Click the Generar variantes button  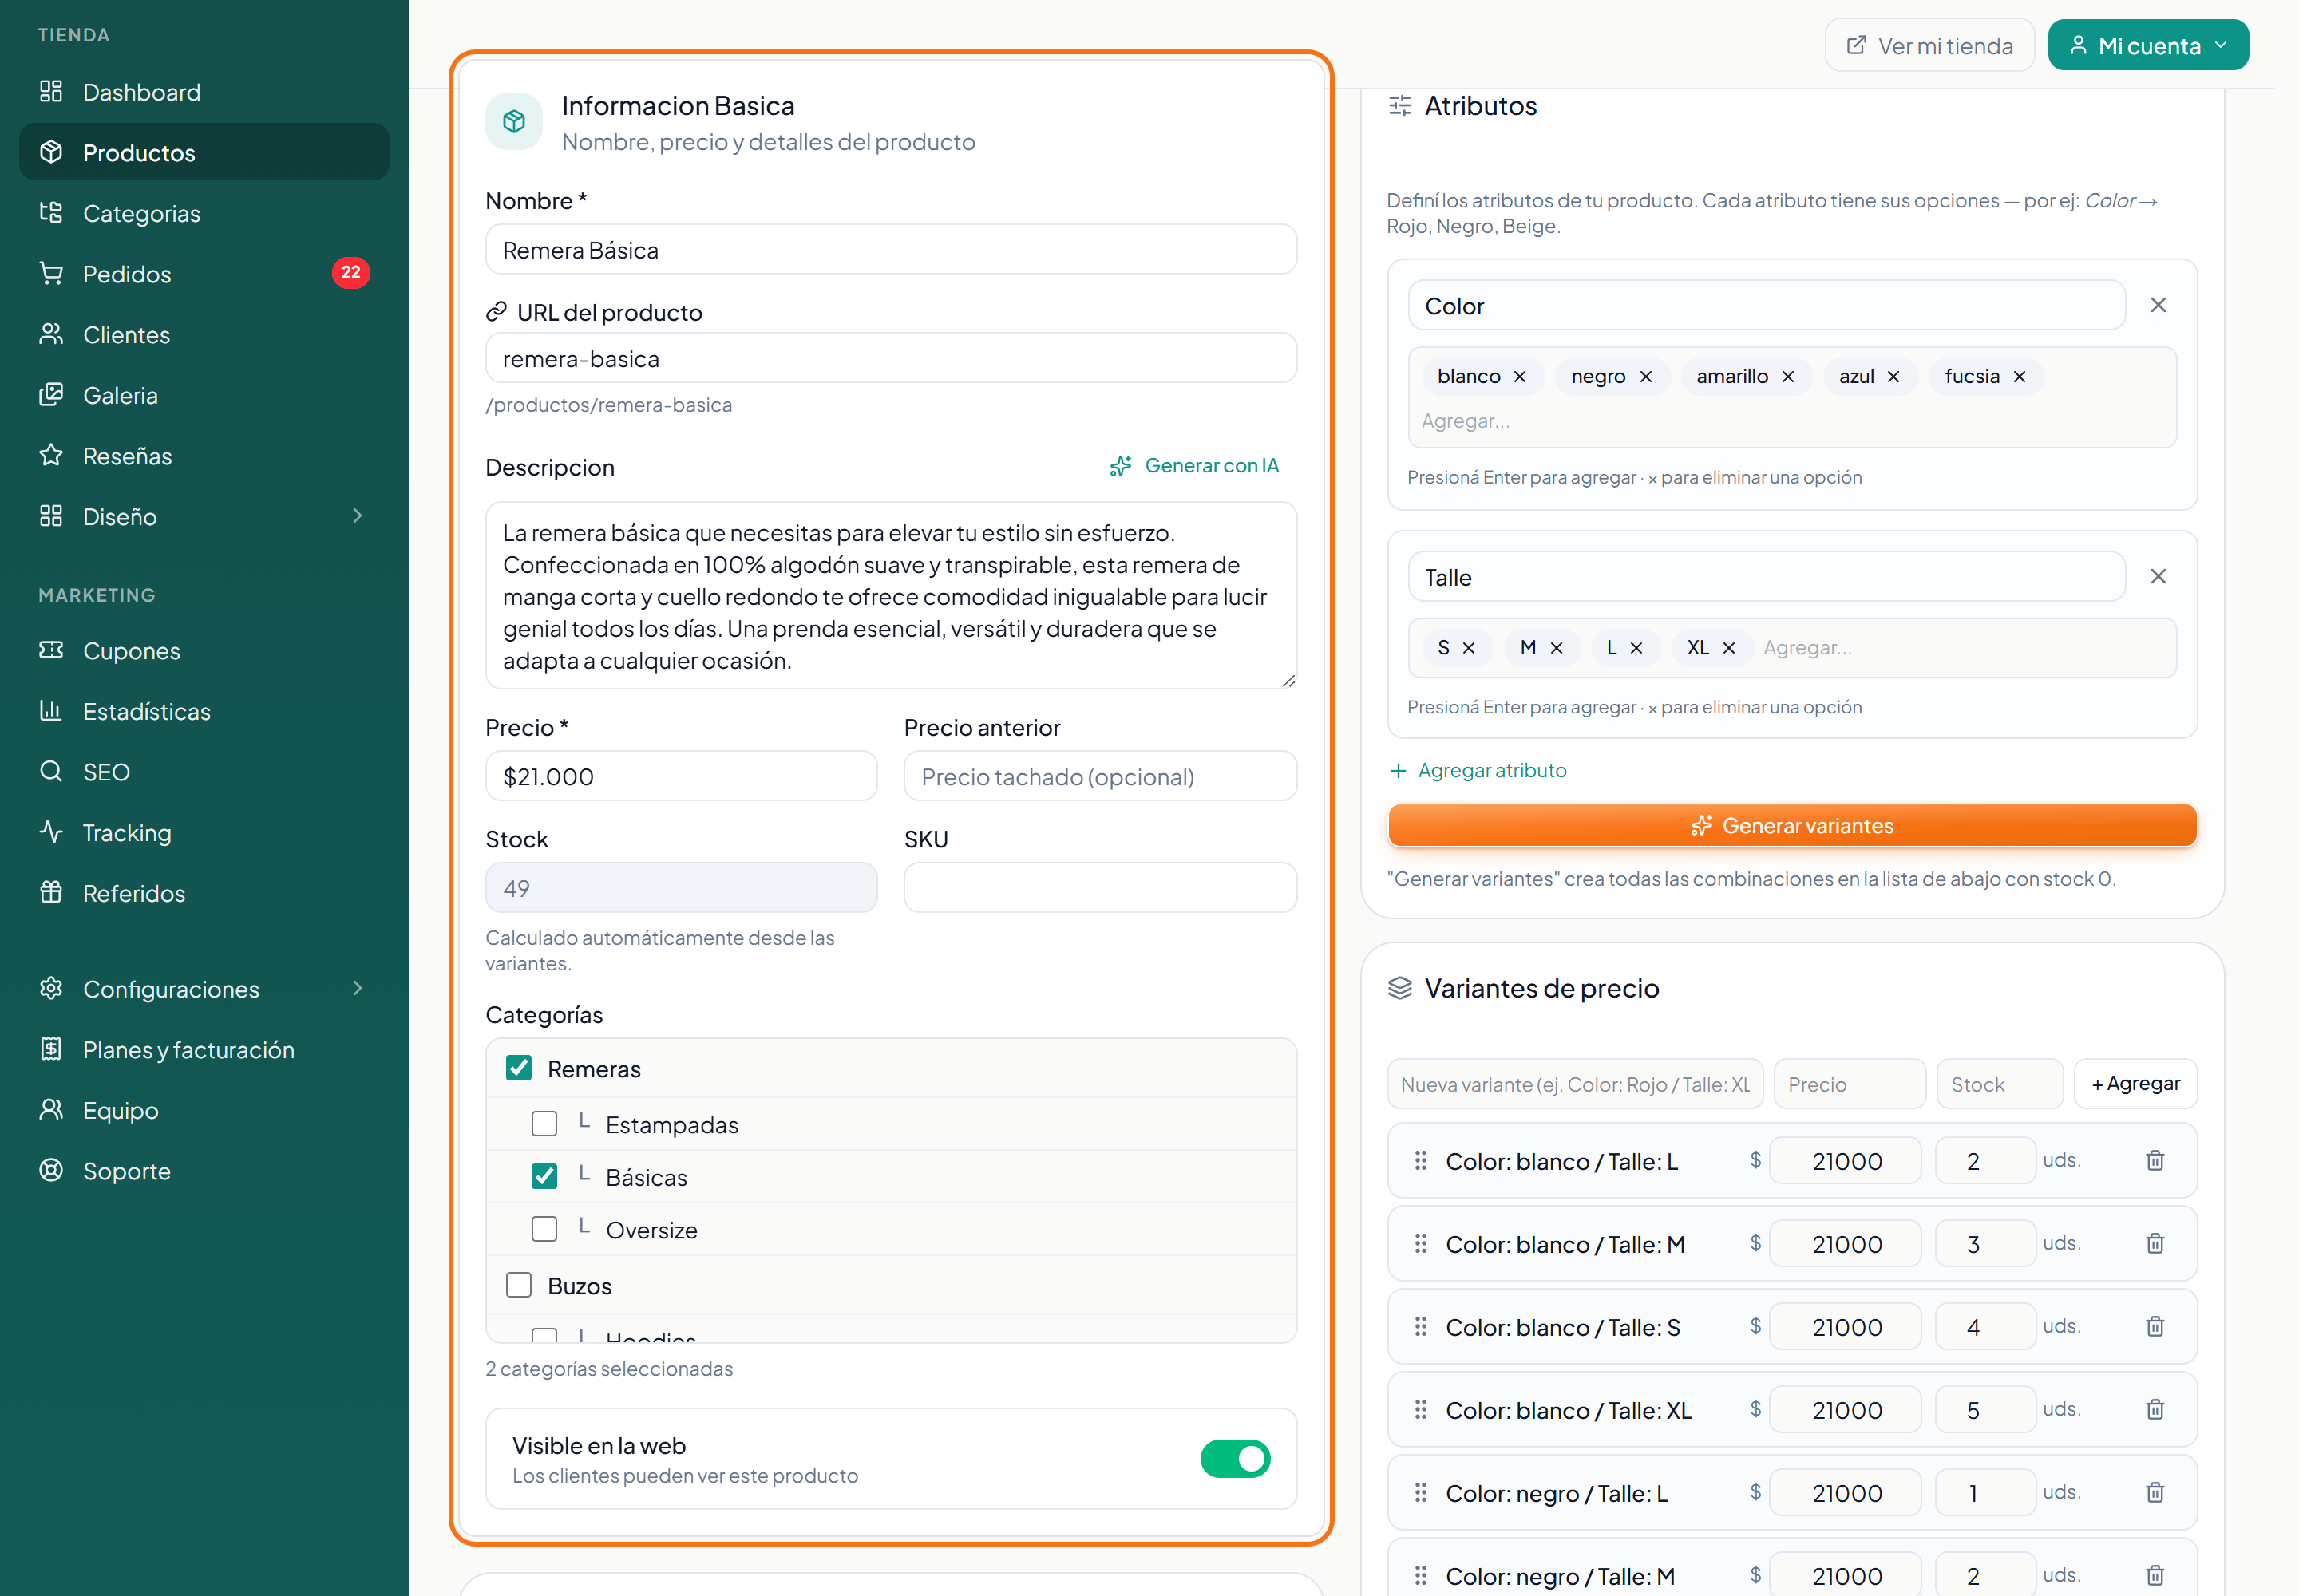[1792, 826]
